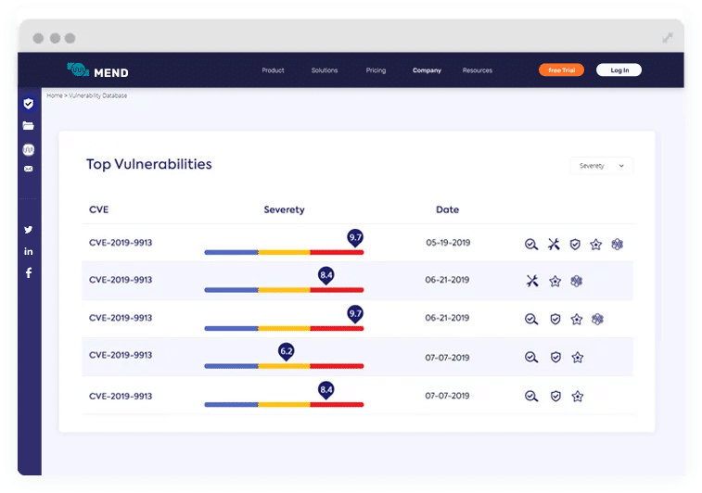Click the tools icon in the 05-19-2019 row

(554, 245)
